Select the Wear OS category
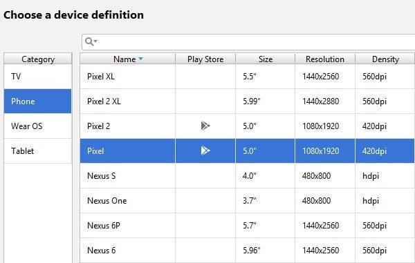415x263 pixels. (37, 126)
